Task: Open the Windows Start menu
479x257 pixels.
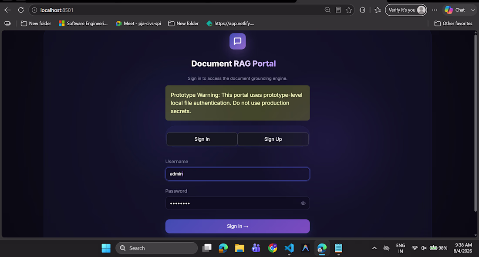Action: coord(106,248)
